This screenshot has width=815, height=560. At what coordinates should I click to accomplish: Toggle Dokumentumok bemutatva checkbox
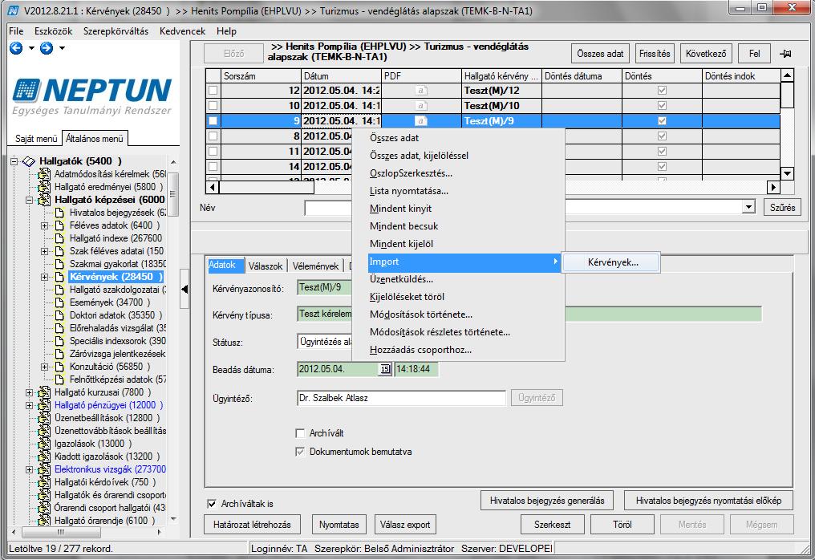pos(300,452)
